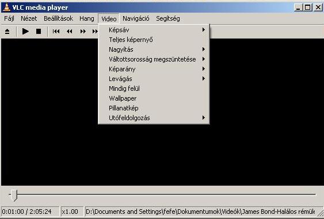Stop playback with the square Stop button
This screenshot has width=324, height=219.
click(39, 32)
